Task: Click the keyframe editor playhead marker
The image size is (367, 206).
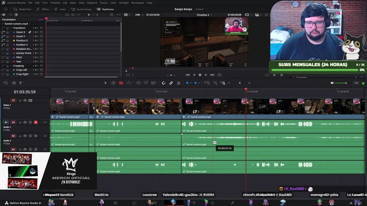Action: [46, 19]
